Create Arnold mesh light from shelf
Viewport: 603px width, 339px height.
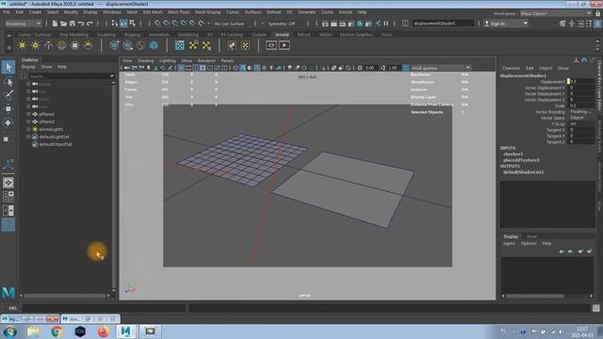tap(36, 45)
